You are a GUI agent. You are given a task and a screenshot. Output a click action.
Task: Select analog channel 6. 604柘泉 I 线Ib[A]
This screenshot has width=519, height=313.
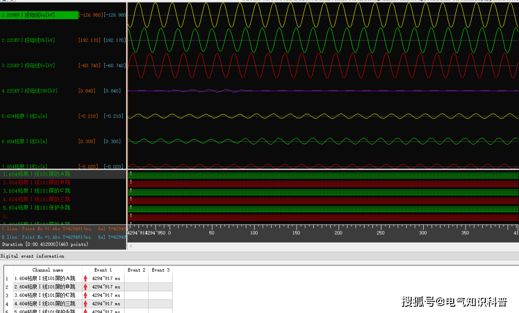[24, 141]
